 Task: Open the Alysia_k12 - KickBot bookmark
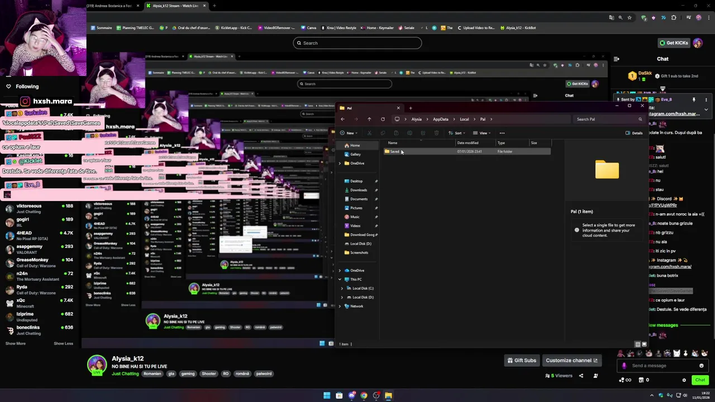(518, 27)
